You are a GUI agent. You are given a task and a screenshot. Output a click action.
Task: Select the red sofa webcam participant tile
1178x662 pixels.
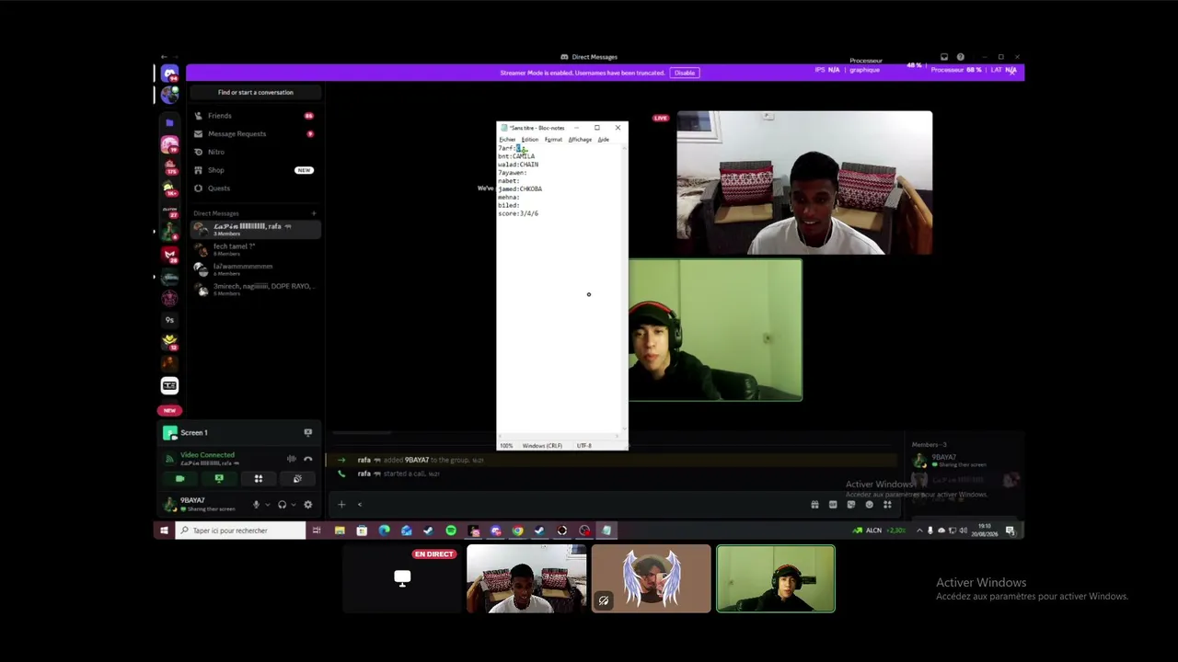click(526, 578)
